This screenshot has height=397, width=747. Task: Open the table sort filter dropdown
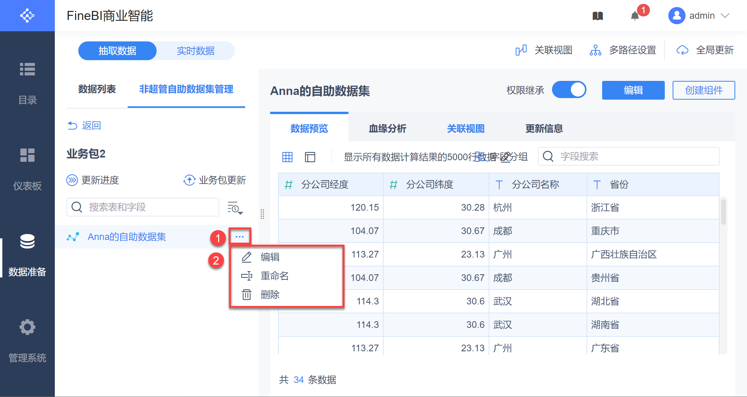(235, 208)
